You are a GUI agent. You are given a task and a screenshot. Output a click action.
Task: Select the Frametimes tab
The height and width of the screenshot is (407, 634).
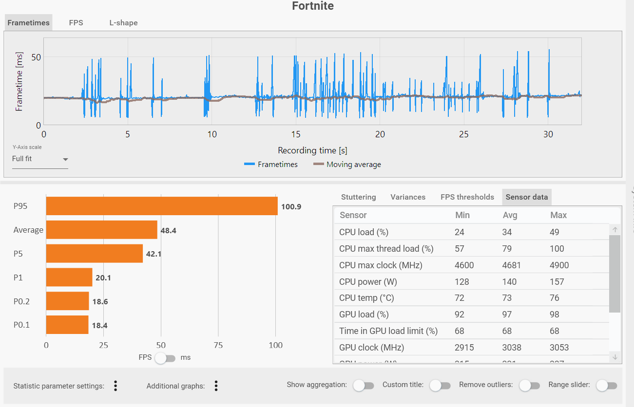[28, 23]
